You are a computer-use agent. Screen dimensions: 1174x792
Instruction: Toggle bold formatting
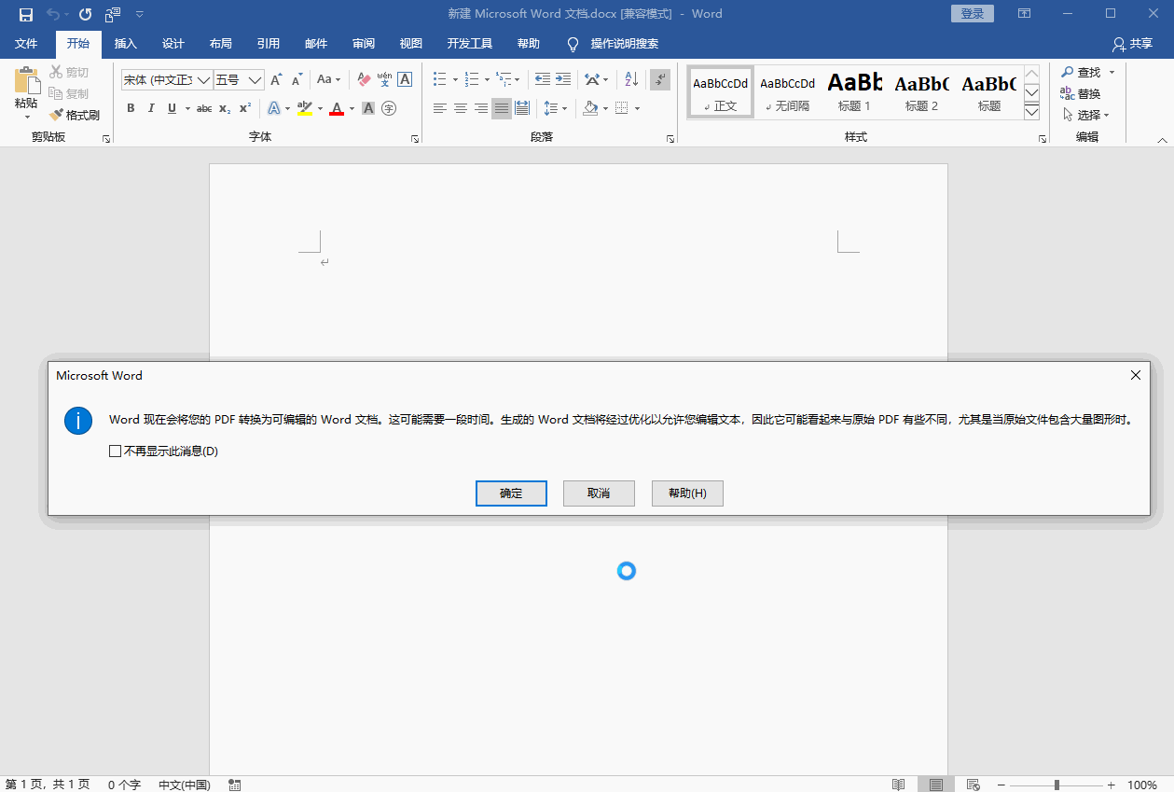tap(131, 108)
